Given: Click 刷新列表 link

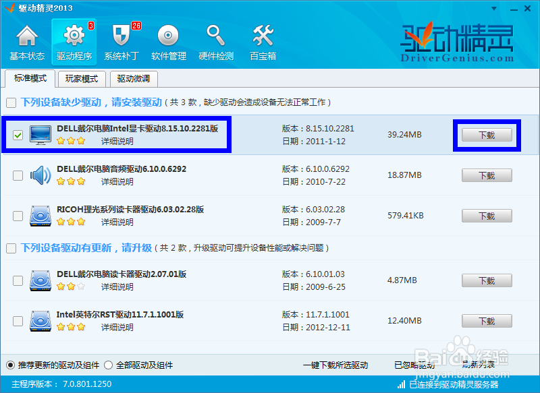Looking at the screenshot, I should pyautogui.click(x=478, y=365).
